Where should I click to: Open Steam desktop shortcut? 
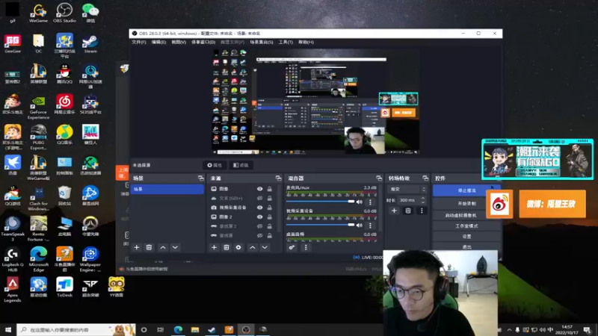(x=90, y=43)
